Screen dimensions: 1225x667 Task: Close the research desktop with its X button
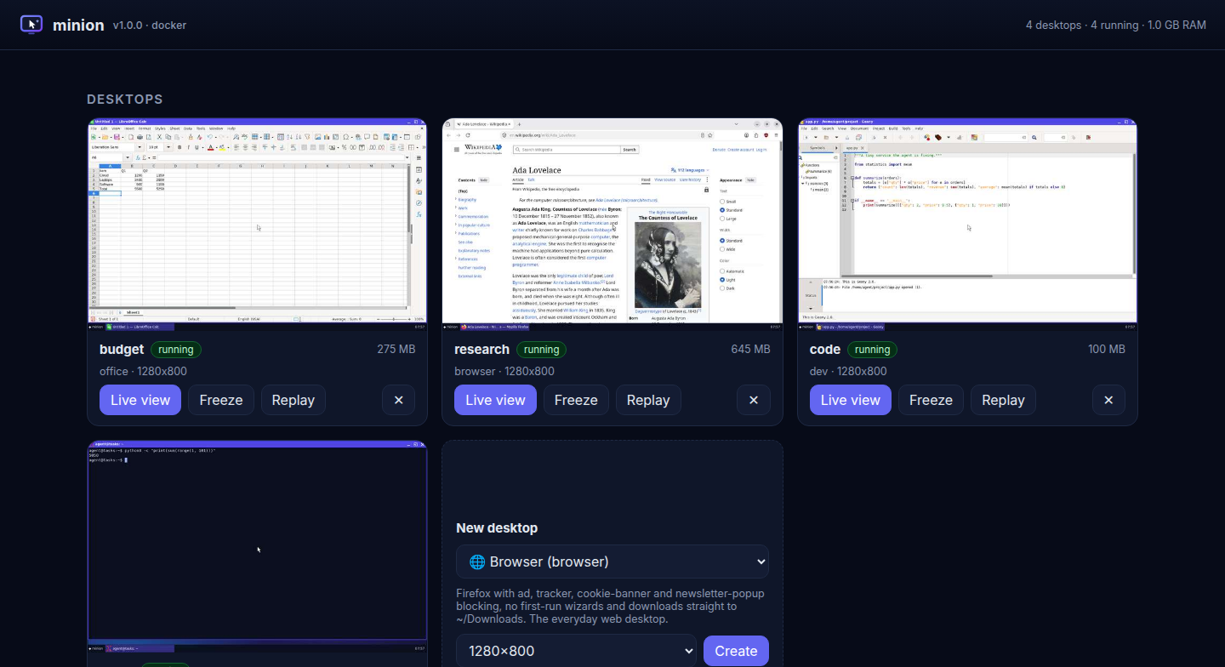click(753, 400)
